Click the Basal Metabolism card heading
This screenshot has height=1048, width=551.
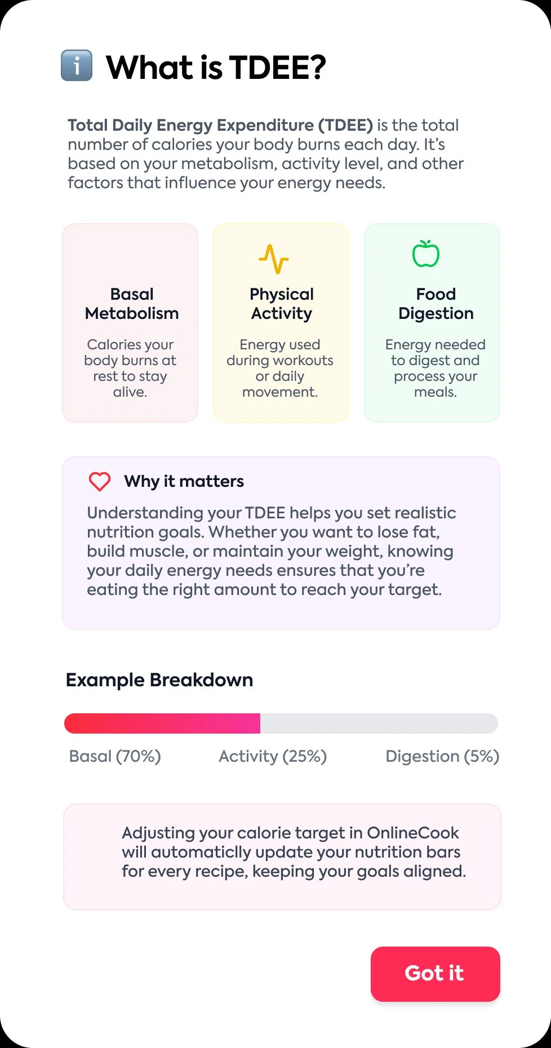coord(132,304)
